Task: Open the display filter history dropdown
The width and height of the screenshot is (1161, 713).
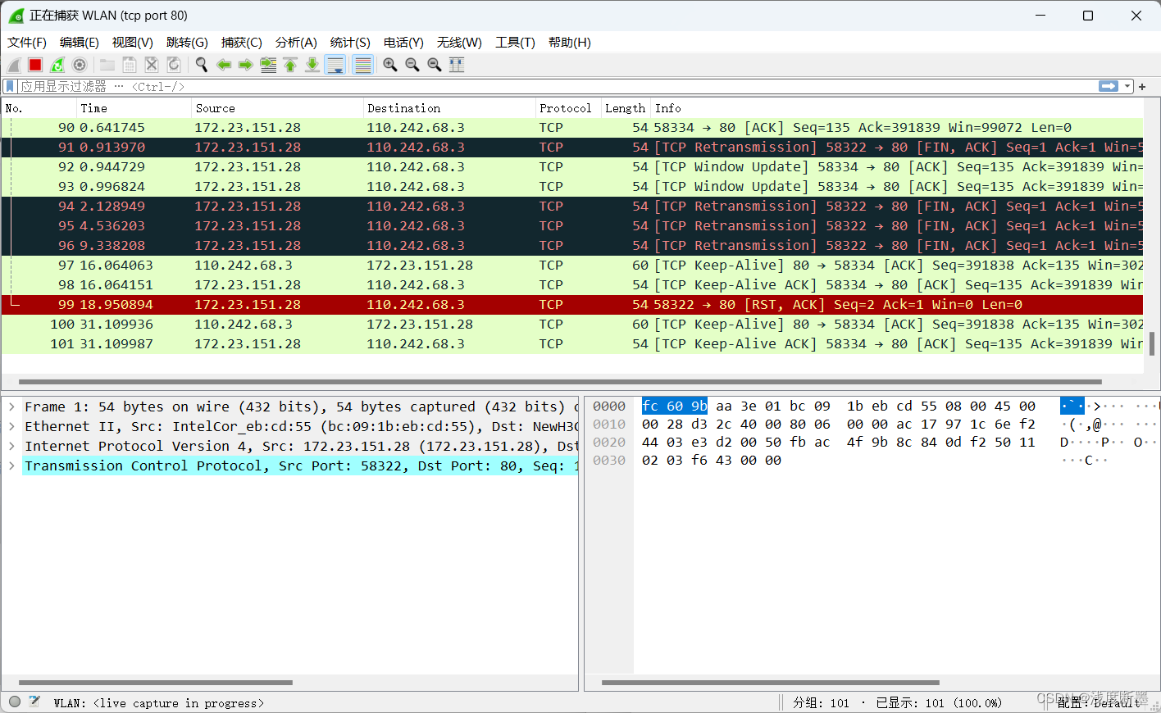Action: 1128,86
